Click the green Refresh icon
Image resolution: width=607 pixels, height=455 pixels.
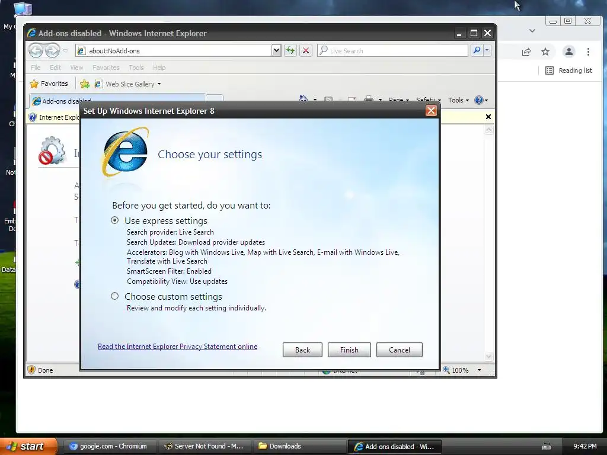pyautogui.click(x=290, y=51)
